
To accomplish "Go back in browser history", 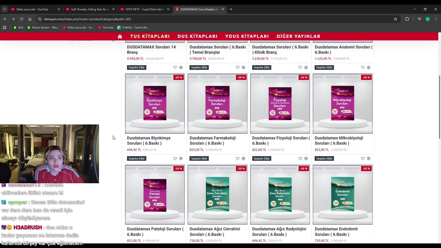I will tap(5, 19).
